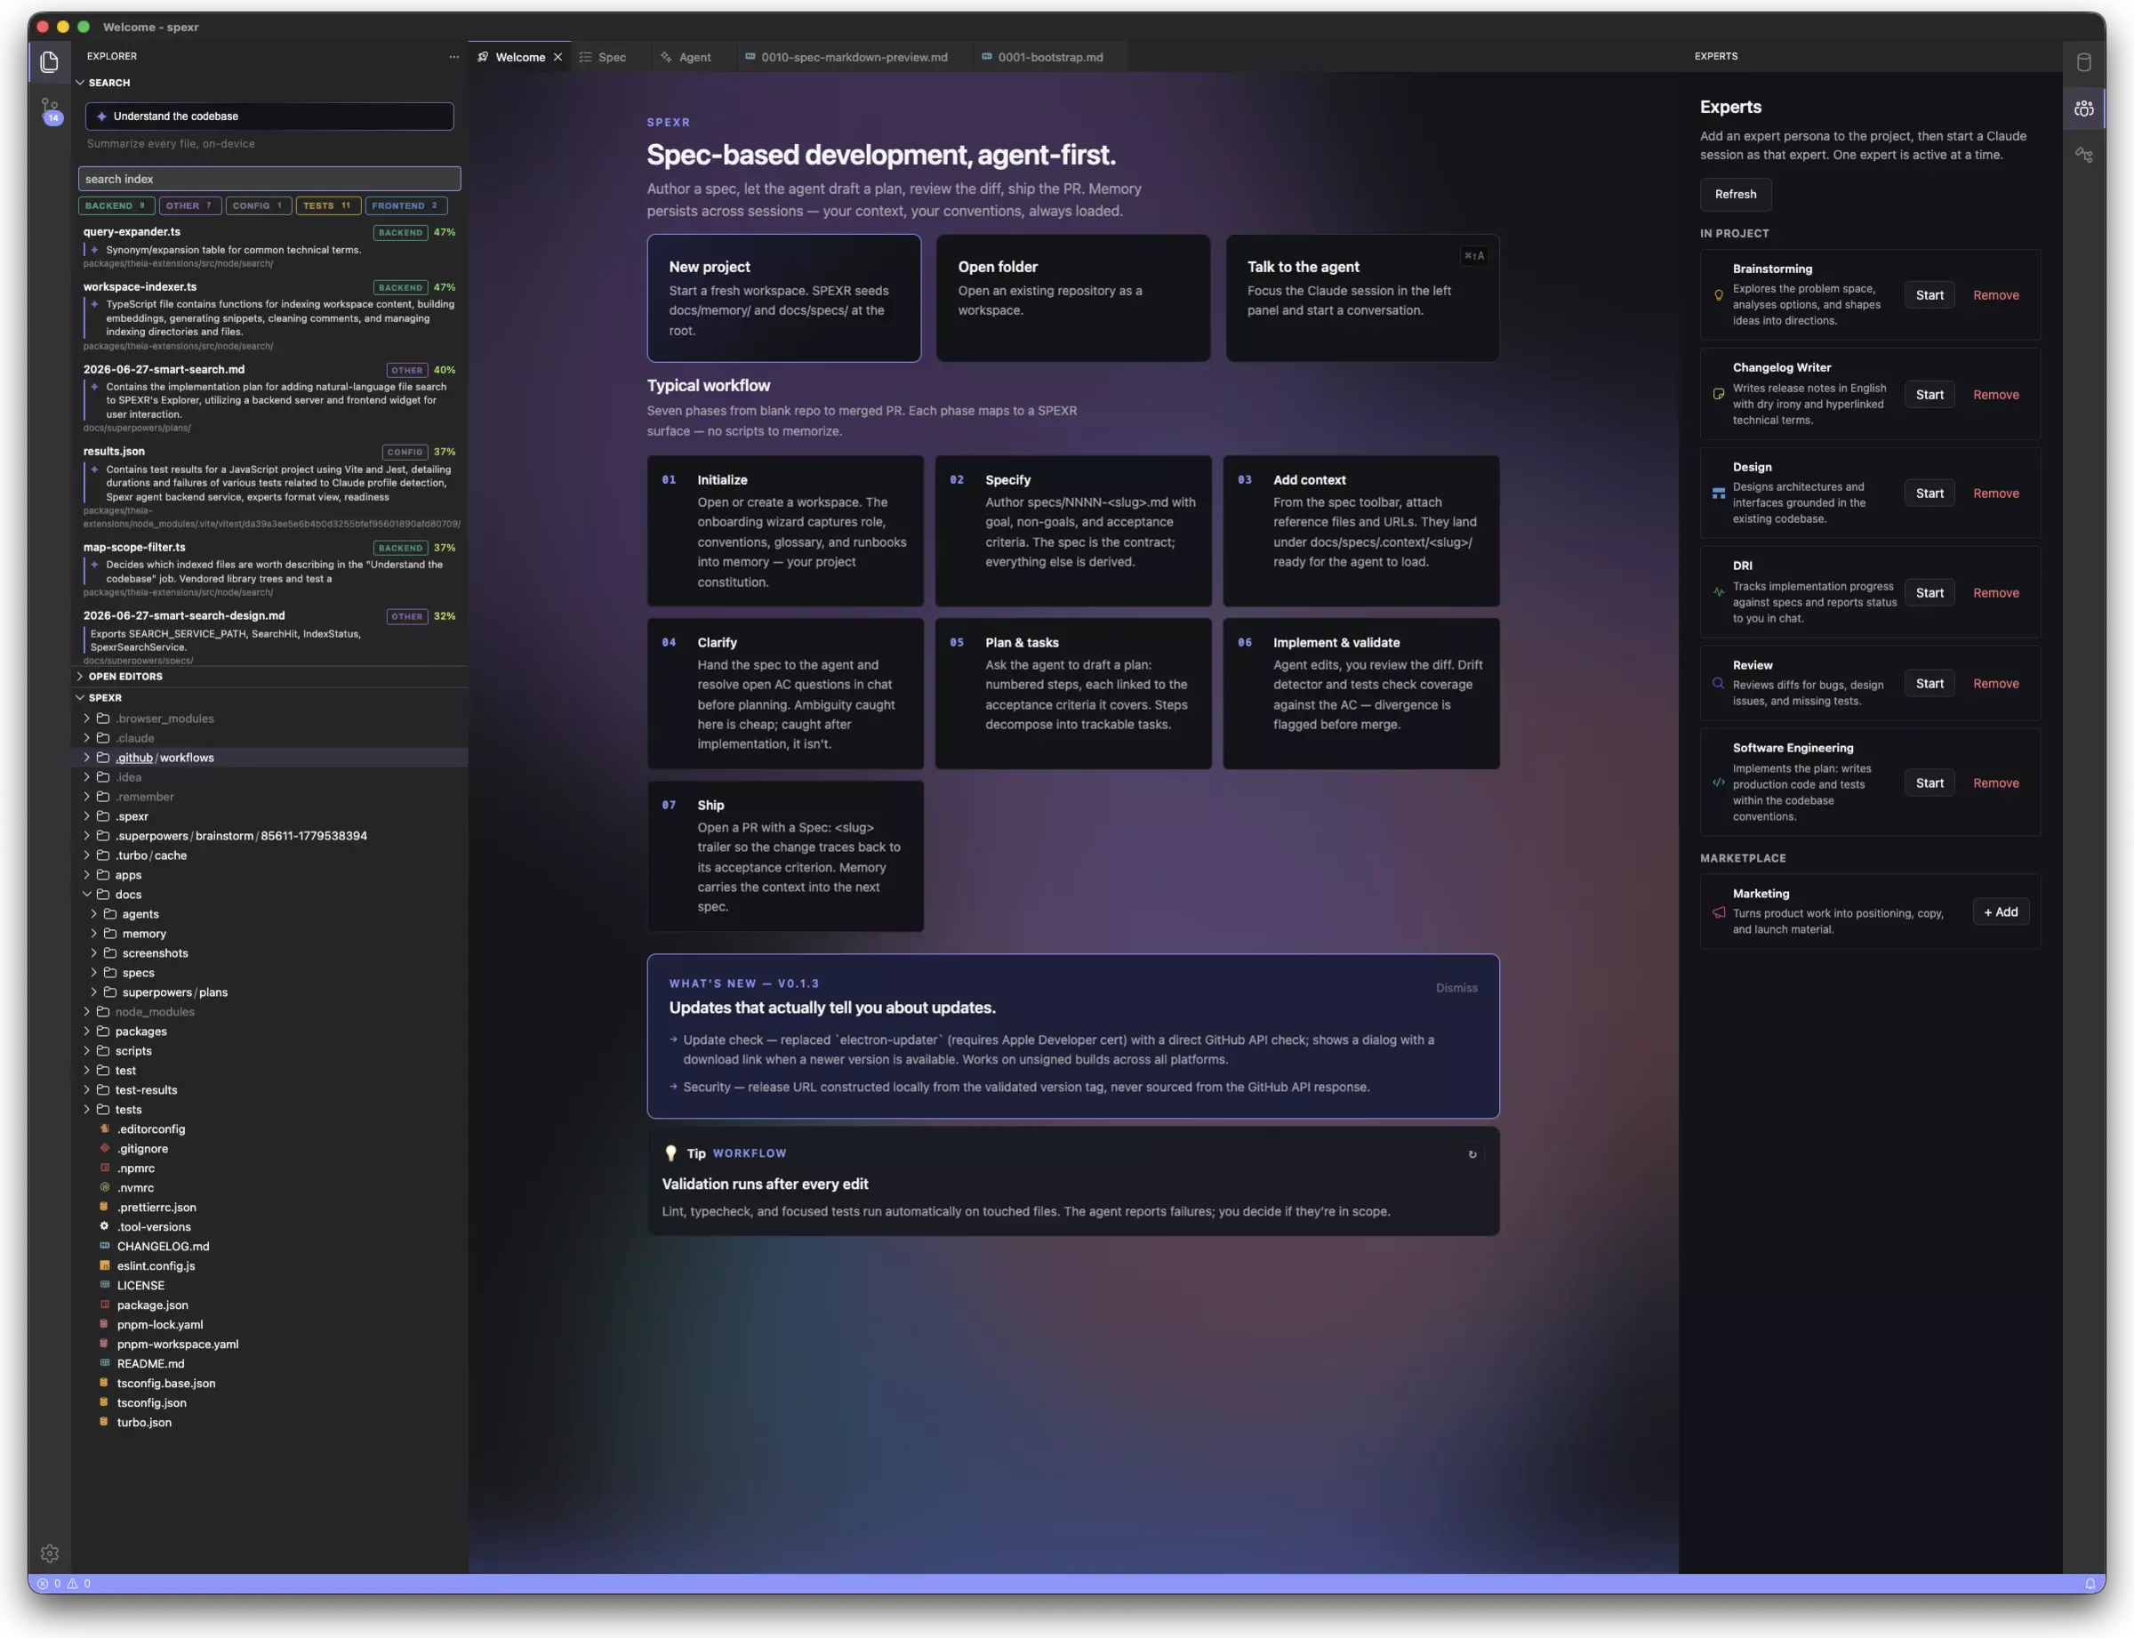Toggle the CONFIG filter chip
The height and width of the screenshot is (1638, 2134).
257,205
